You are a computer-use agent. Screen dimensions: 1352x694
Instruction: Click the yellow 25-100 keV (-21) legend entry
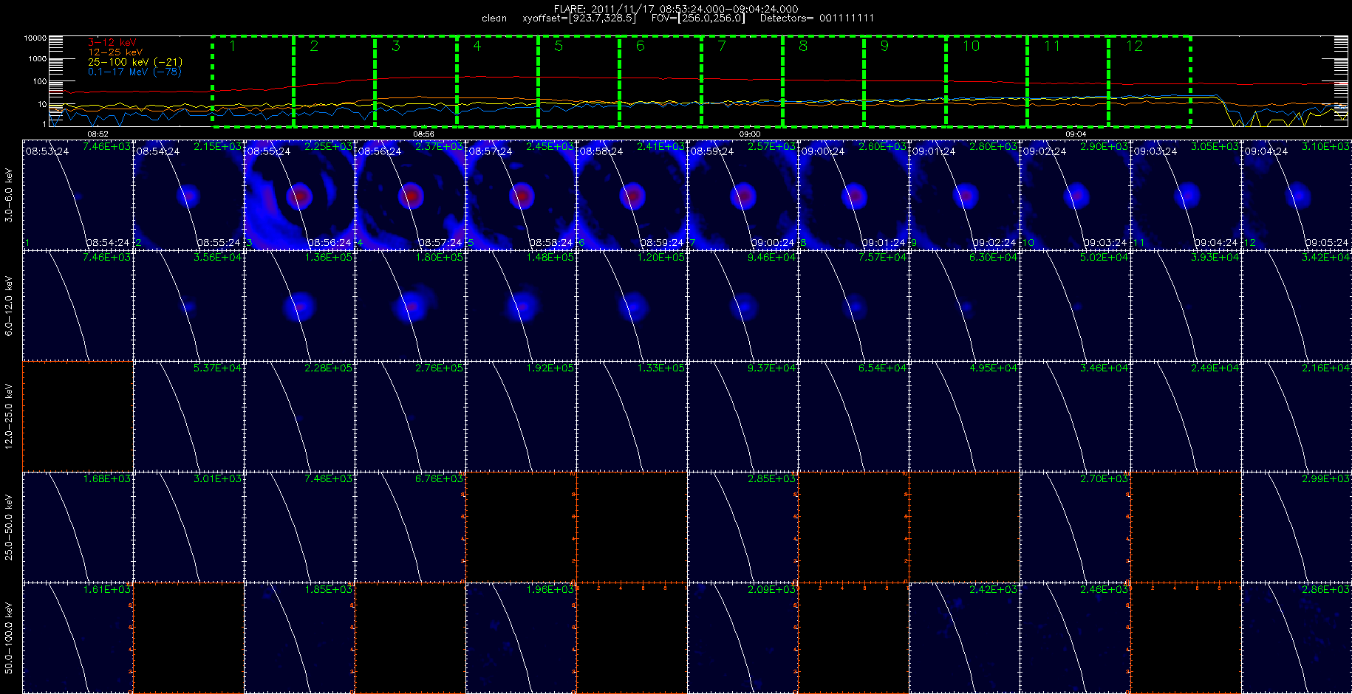[x=135, y=62]
